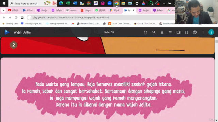The image size is (218, 122).
Task: Go back to the previous browser page
Action: pos(4,17)
